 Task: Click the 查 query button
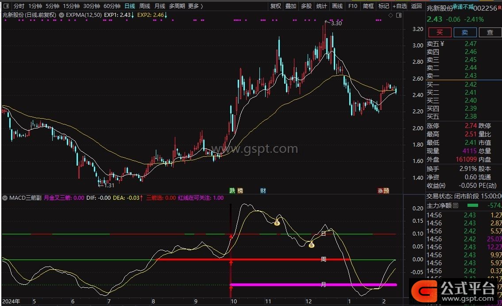coord(490,32)
